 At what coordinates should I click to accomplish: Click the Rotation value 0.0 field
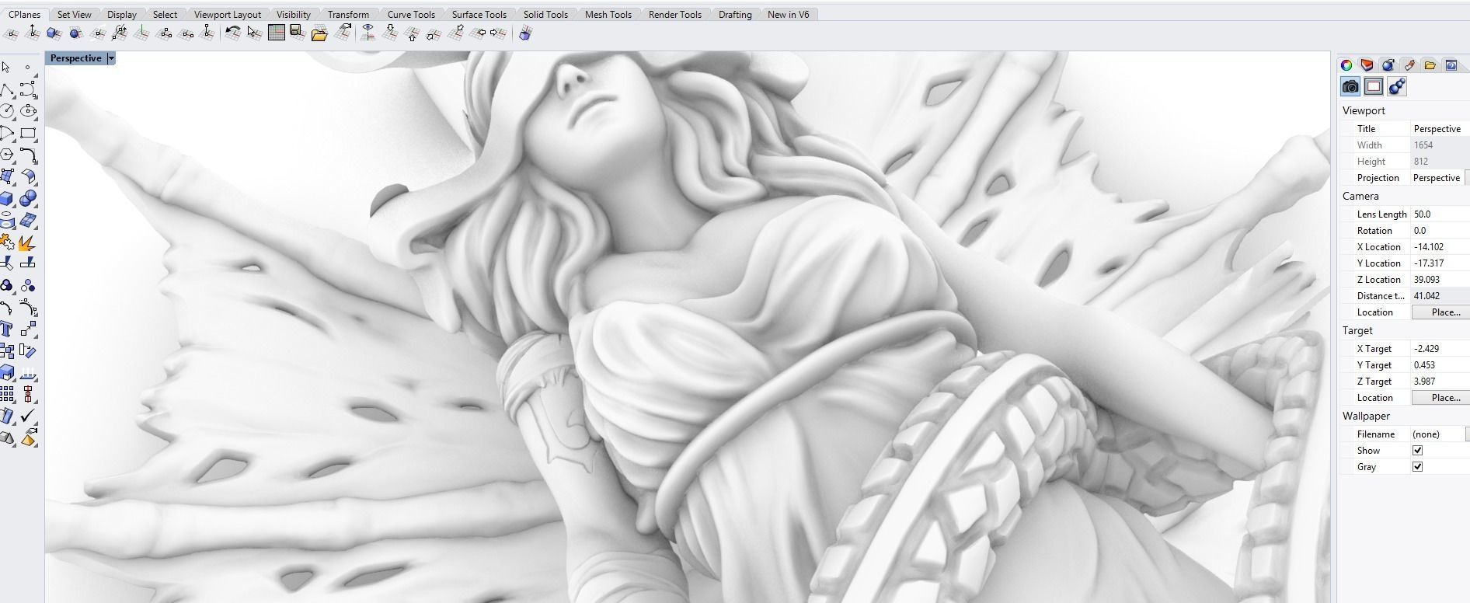(1440, 231)
